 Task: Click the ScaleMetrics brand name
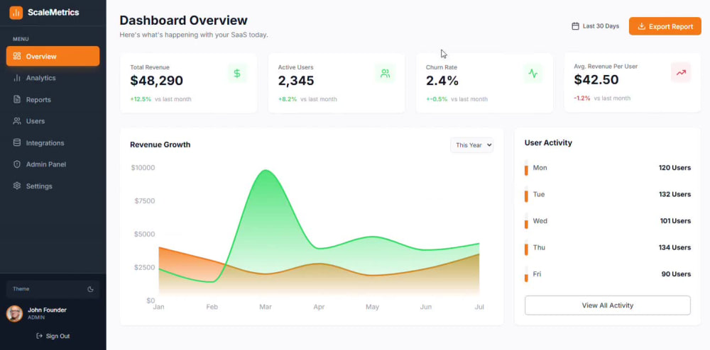(53, 13)
